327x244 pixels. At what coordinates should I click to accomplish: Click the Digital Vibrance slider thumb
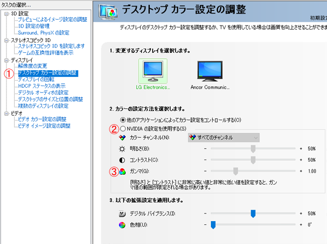pos(253,213)
